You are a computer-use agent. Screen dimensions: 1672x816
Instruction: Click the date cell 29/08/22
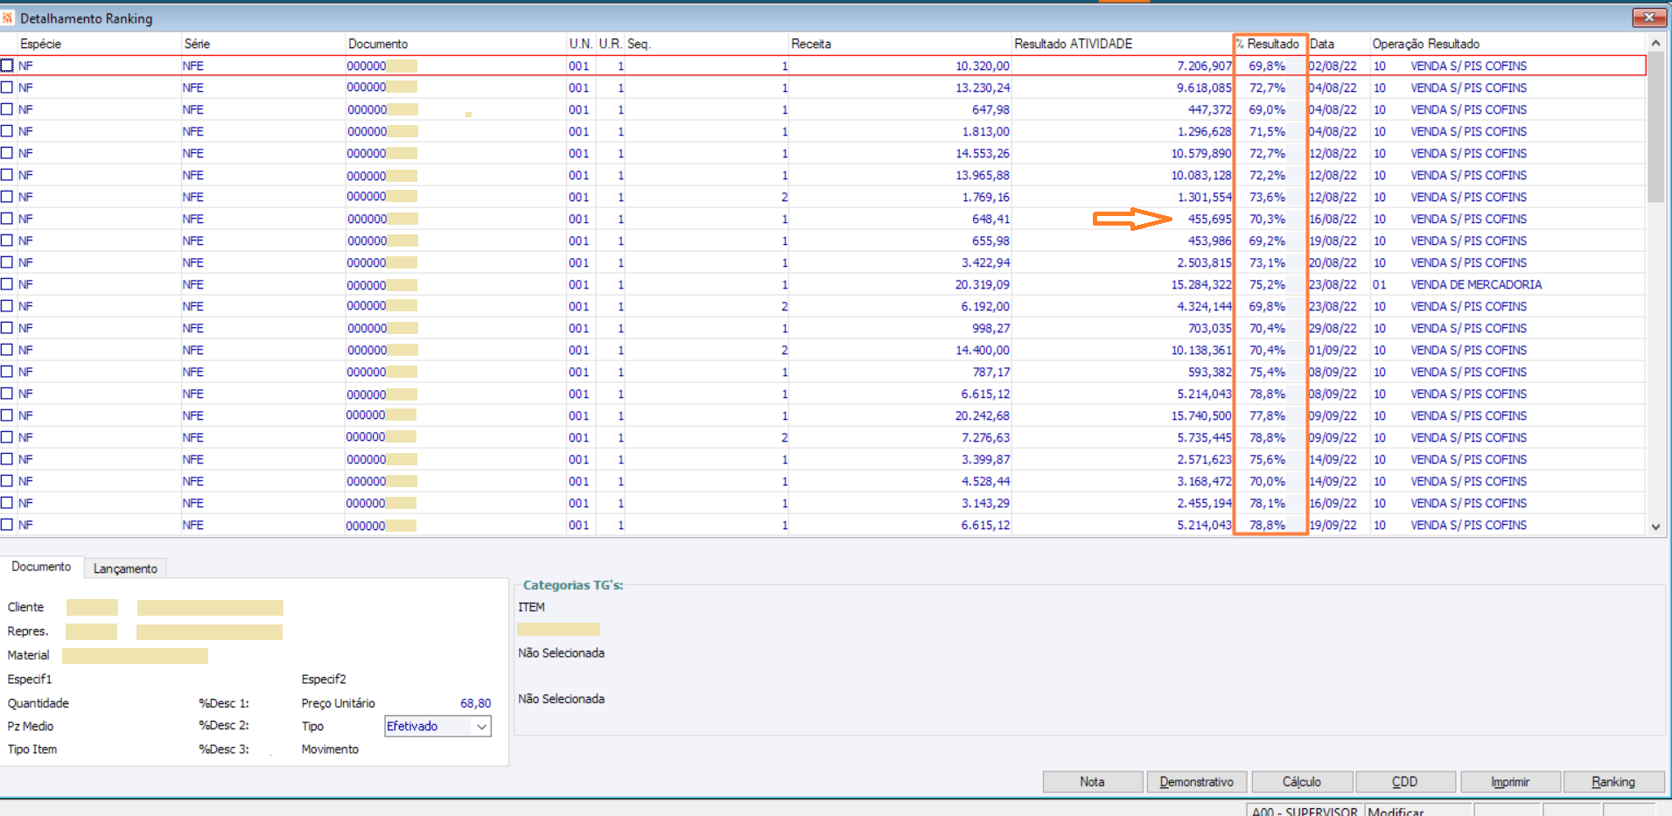1333,328
